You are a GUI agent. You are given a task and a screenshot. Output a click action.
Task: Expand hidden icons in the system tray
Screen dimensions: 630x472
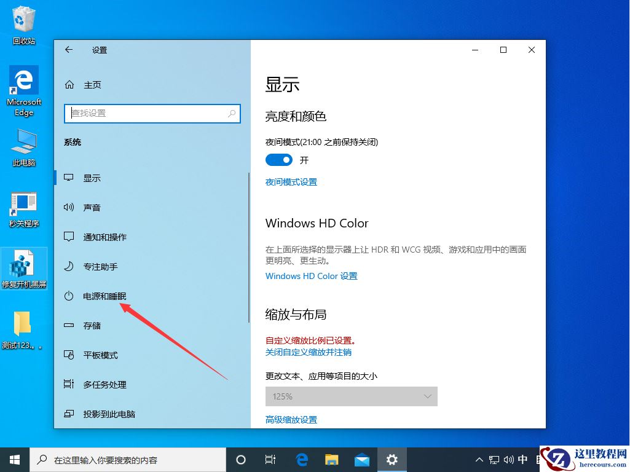click(x=479, y=459)
